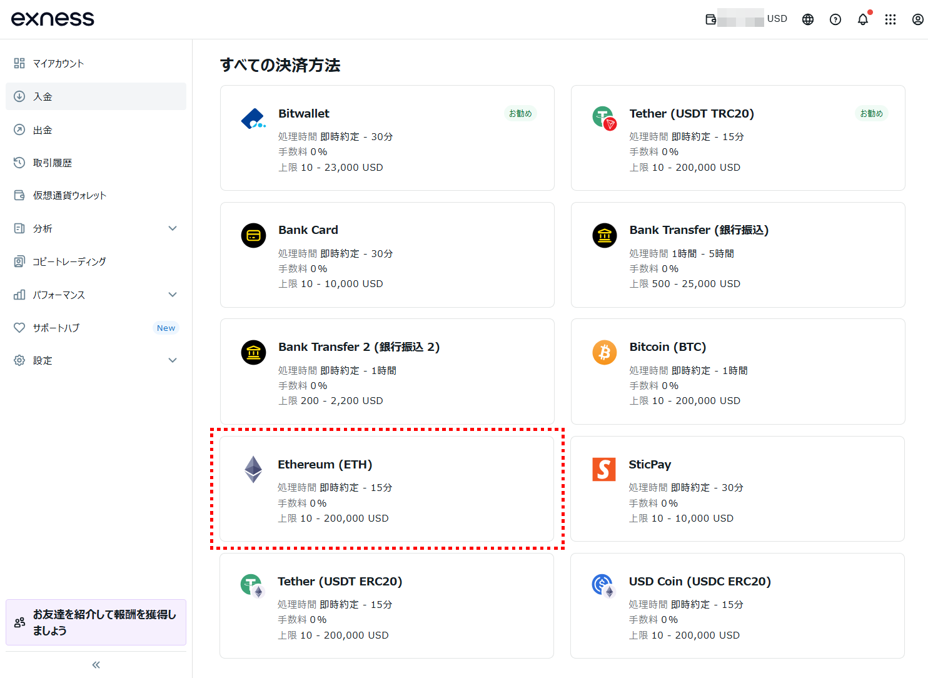Open コピートレーディング in sidebar
This screenshot has width=928, height=678.
pos(96,261)
